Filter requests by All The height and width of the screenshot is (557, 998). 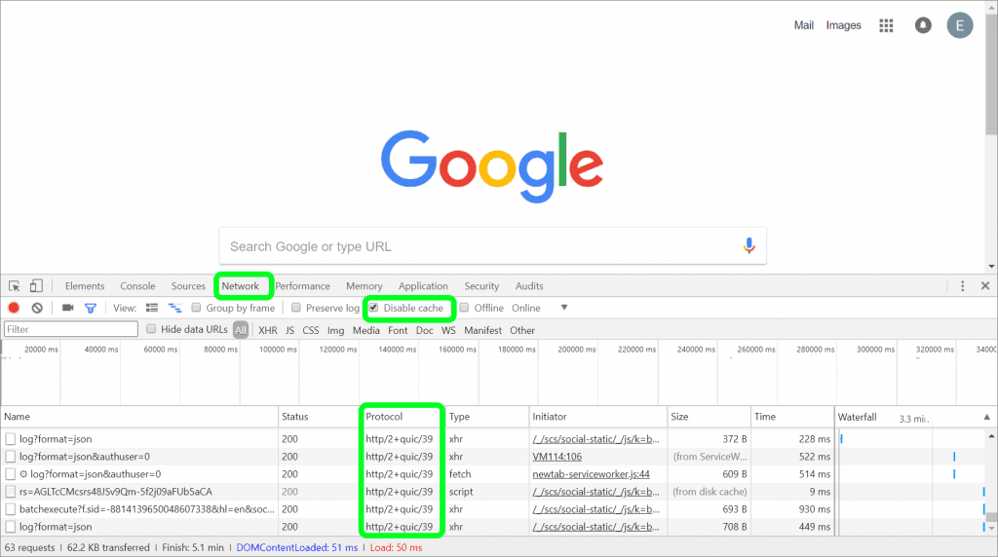click(240, 330)
